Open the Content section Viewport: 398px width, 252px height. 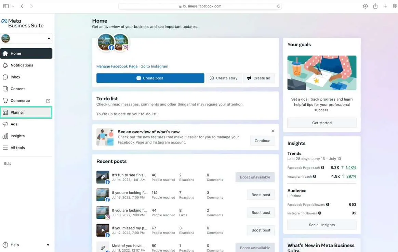[x=26, y=89]
